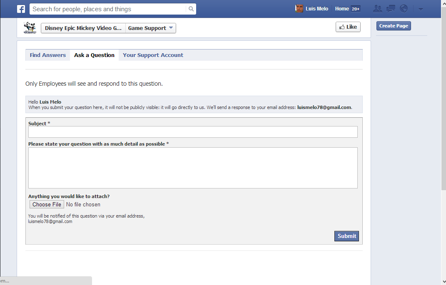Click the Choose File button

tap(47, 204)
